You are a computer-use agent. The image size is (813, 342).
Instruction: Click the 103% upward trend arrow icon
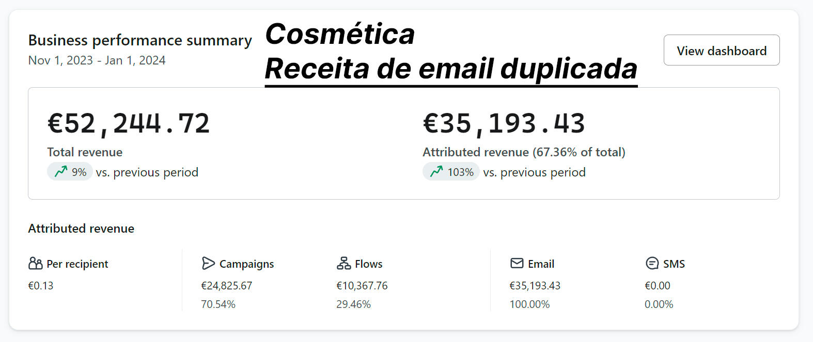click(x=436, y=171)
